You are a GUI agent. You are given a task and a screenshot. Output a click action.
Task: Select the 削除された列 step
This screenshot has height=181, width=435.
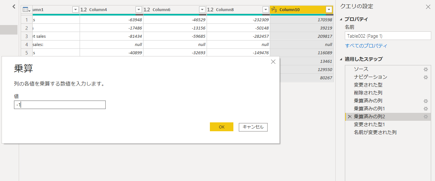point(368,93)
